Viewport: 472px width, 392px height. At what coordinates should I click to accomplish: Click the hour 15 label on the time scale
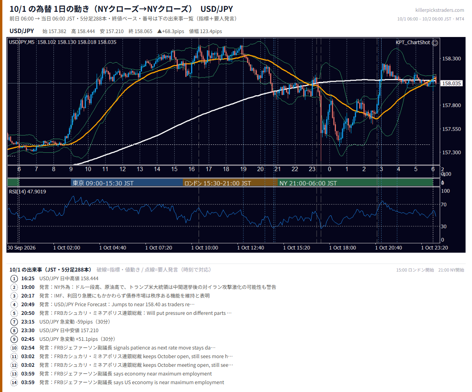click(x=174, y=169)
